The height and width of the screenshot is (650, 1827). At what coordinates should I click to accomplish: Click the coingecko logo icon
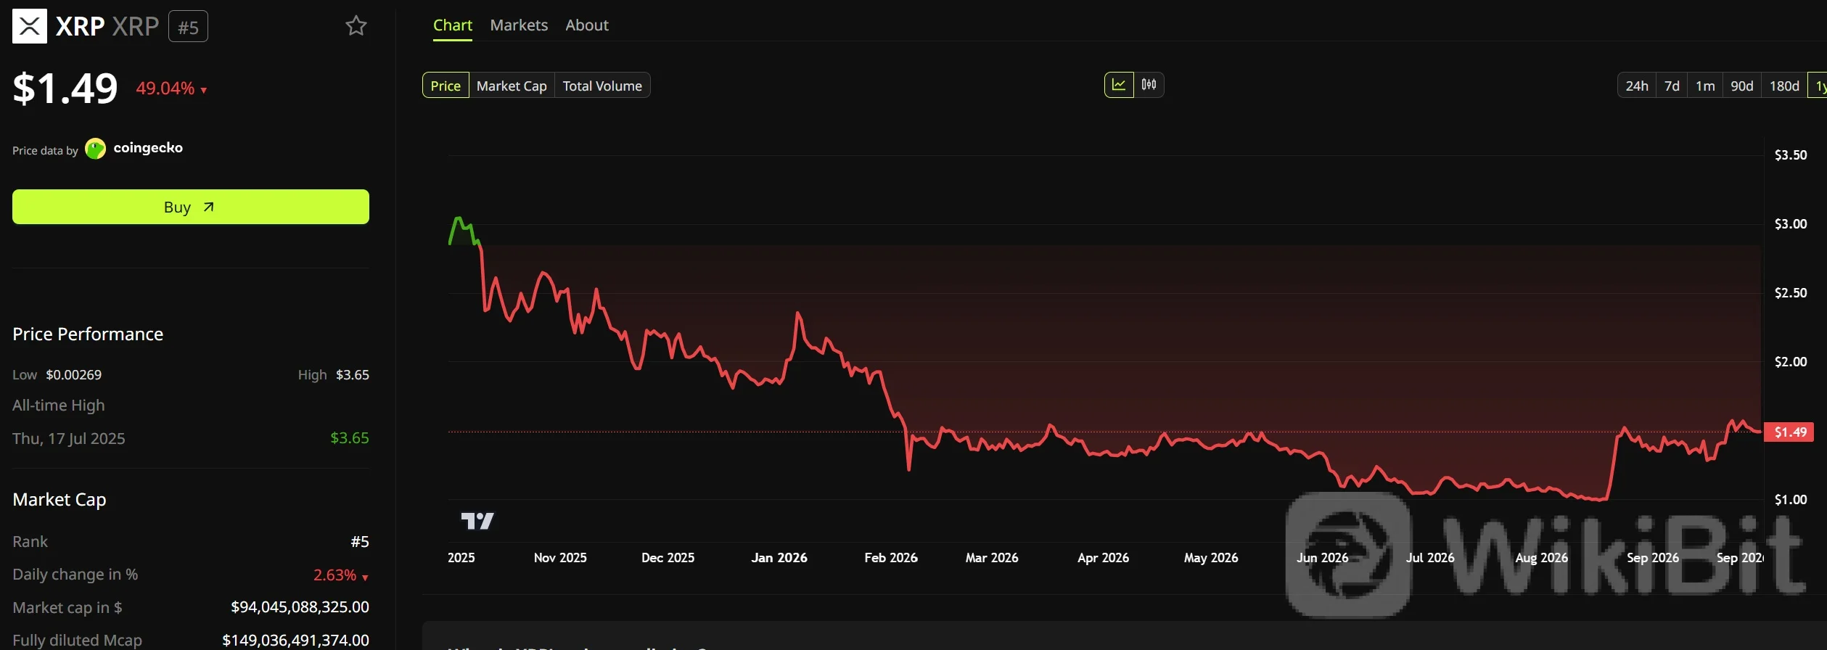coord(95,149)
